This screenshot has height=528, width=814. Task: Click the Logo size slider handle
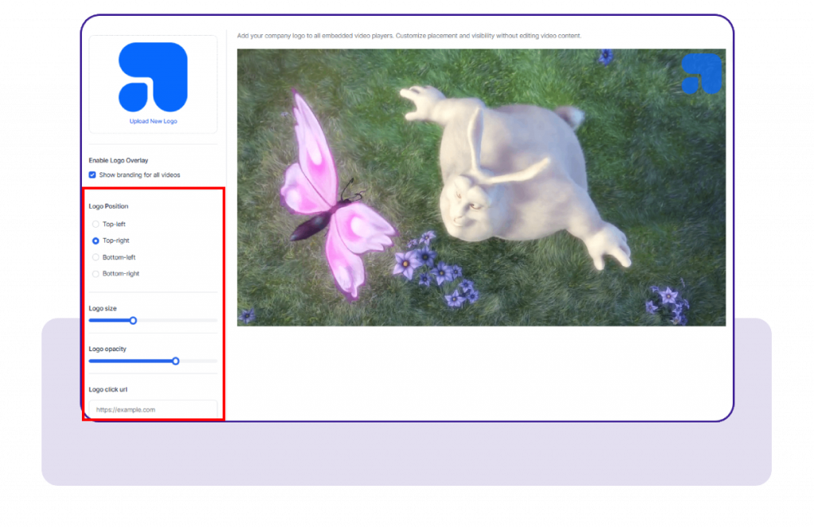point(134,321)
